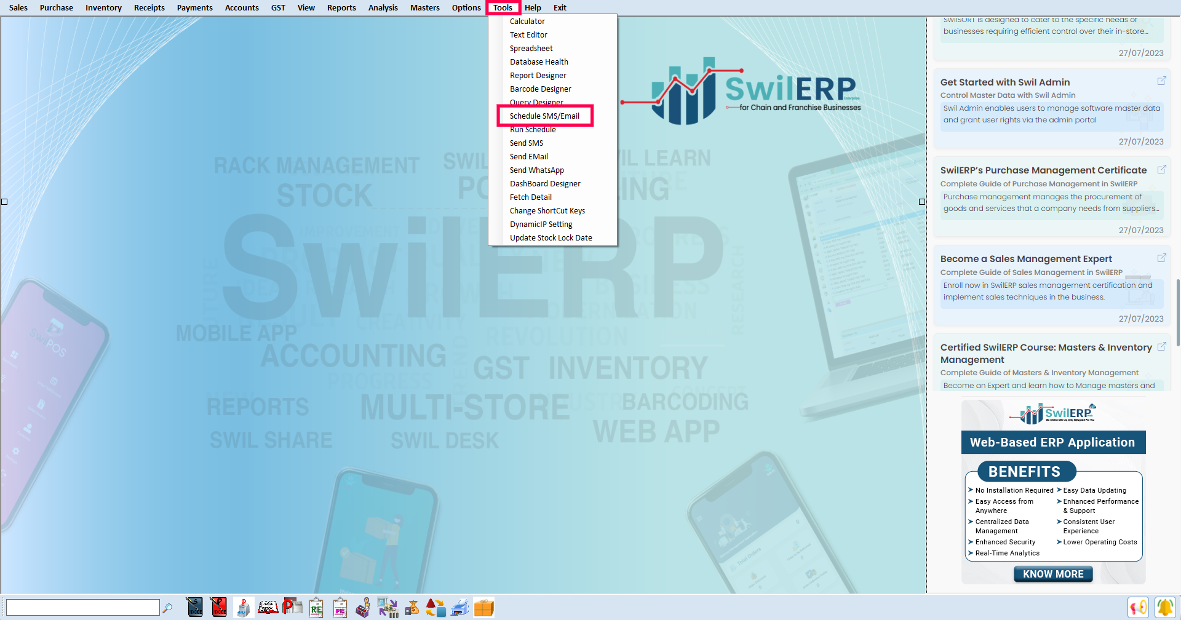Select Send EMail from Tools menu
Viewport: 1181px width, 620px height.
click(552, 157)
